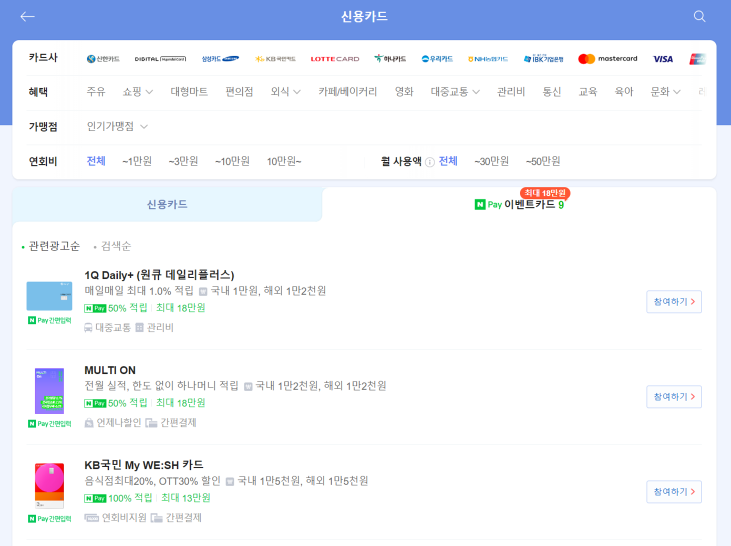This screenshot has width=731, height=546.
Task: Open the 인기가맹점 dropdown
Action: point(117,127)
